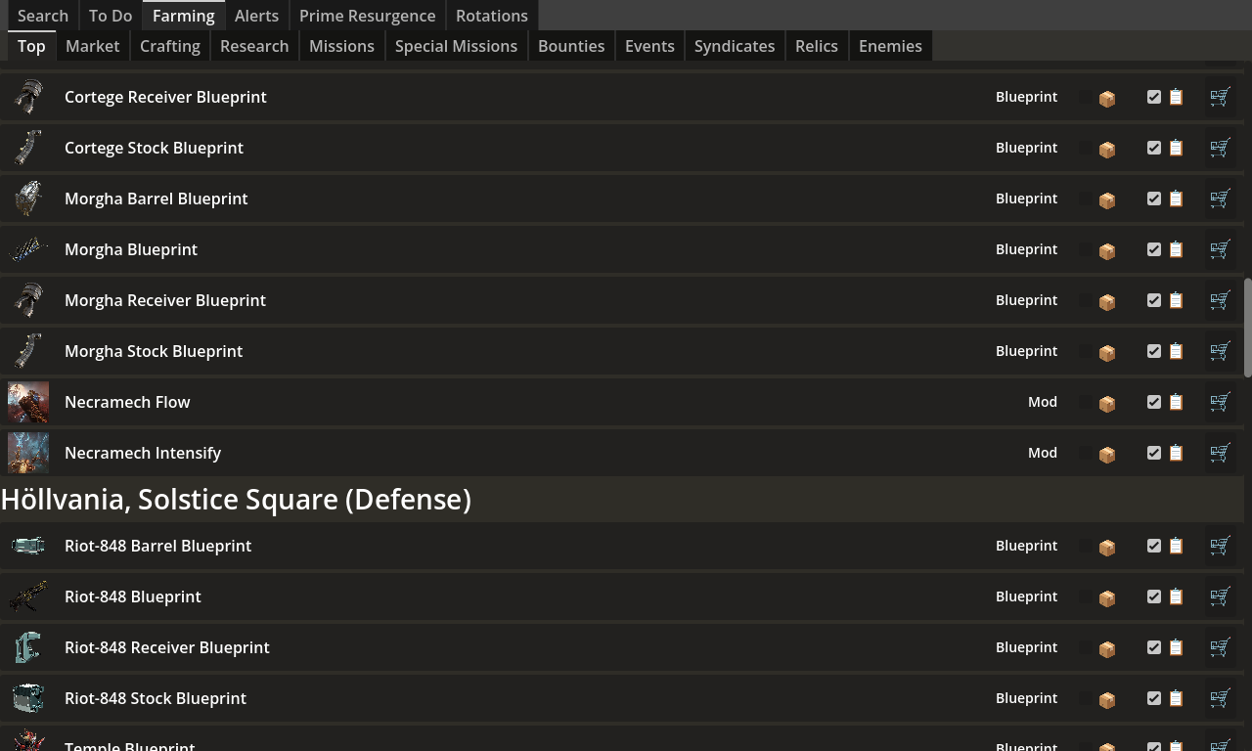
Task: Open the Relics sub-tab
Action: coord(816,46)
